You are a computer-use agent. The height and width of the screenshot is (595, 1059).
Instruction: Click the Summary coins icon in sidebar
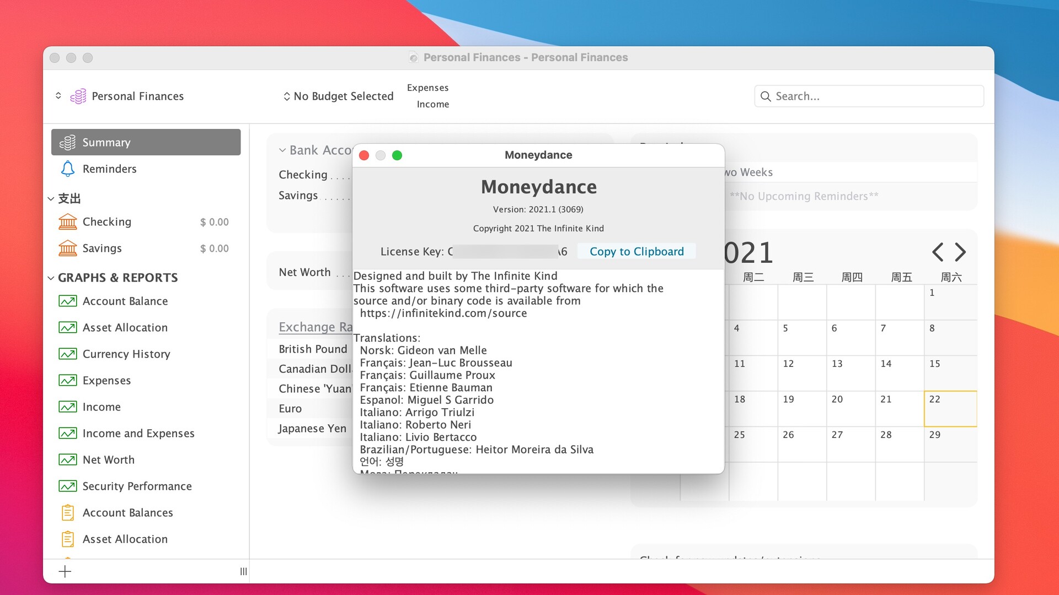pos(67,143)
